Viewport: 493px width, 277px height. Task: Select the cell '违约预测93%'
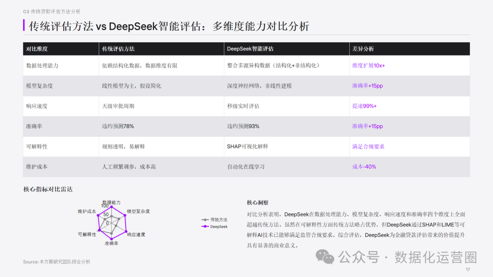243,126
